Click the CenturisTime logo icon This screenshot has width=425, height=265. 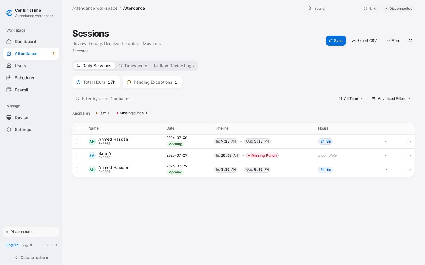click(9, 13)
